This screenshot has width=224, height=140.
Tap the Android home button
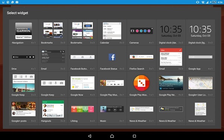(x=112, y=136)
